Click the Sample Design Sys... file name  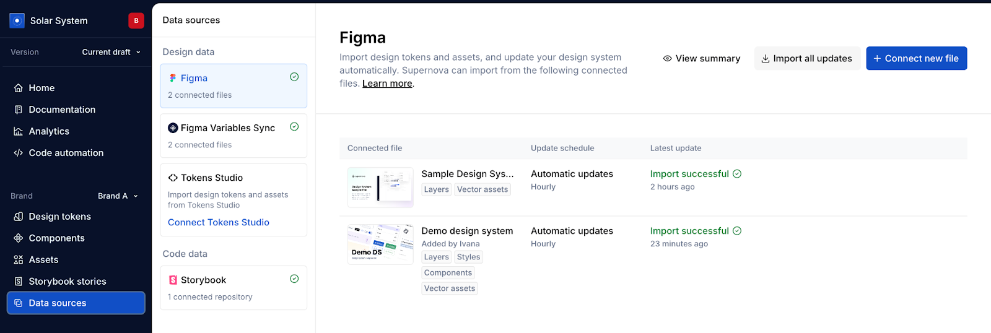(468, 174)
